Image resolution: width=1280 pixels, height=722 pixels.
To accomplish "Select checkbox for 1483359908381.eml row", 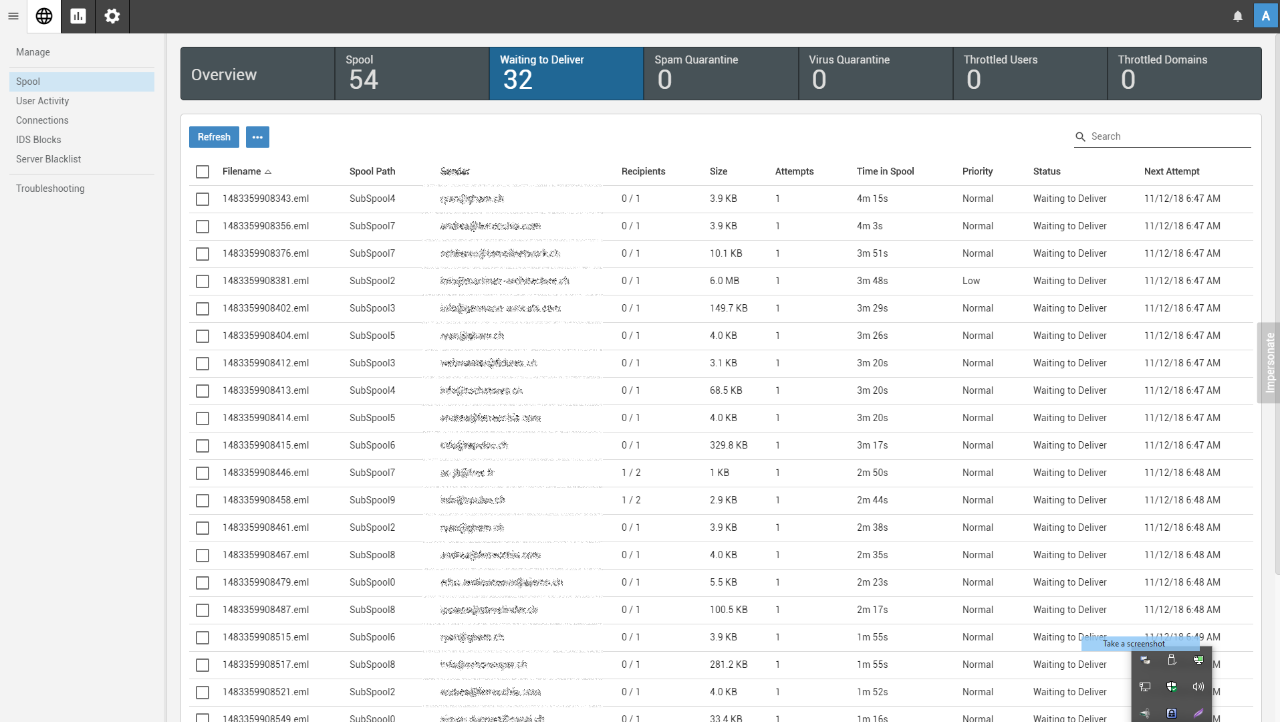I will pyautogui.click(x=203, y=281).
